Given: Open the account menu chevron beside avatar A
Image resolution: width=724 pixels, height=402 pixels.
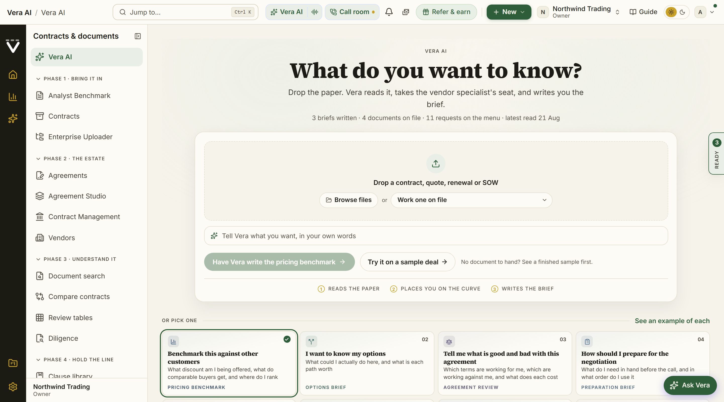Looking at the screenshot, I should (x=712, y=12).
